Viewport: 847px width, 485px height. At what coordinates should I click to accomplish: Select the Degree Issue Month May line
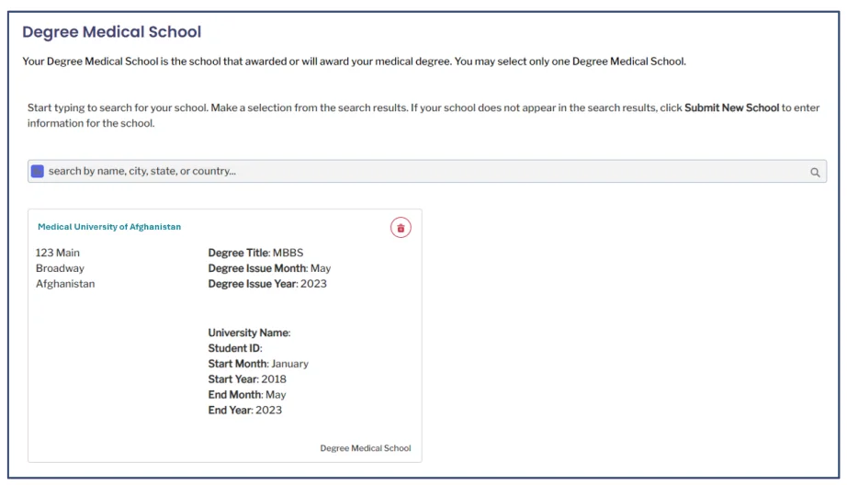[x=269, y=268]
